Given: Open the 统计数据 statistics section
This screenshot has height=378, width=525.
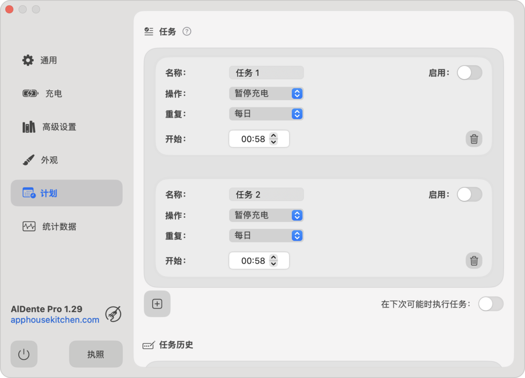Looking at the screenshot, I should tap(66, 226).
